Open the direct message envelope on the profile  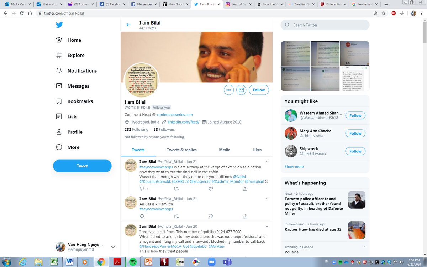pyautogui.click(x=241, y=90)
